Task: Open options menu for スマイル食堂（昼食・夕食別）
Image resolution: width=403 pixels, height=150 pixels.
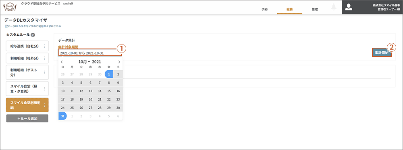Action: point(44,89)
